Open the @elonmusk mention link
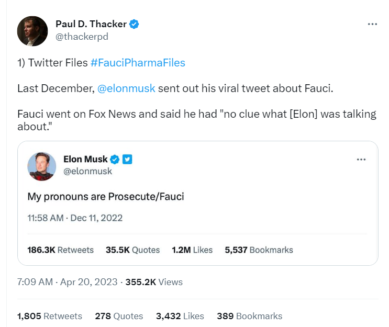389x327 pixels. (126, 88)
